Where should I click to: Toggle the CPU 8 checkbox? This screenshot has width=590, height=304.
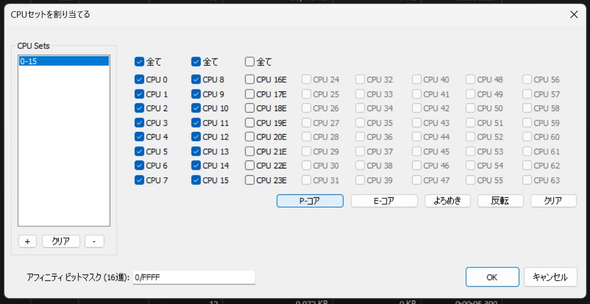click(x=196, y=80)
